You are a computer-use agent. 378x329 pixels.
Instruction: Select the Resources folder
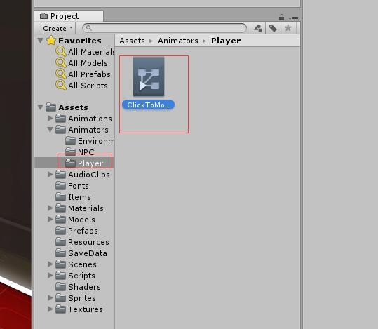tap(82, 242)
